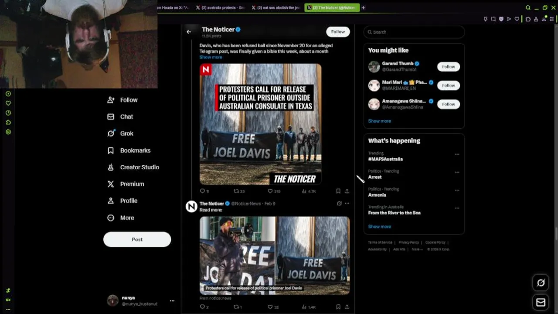The image size is (558, 314).
Task: Open replies on the Joel Davis protest post
Action: (204, 191)
